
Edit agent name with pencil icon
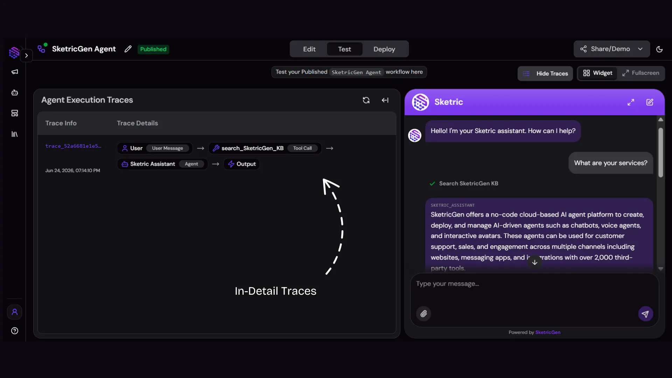coord(128,49)
